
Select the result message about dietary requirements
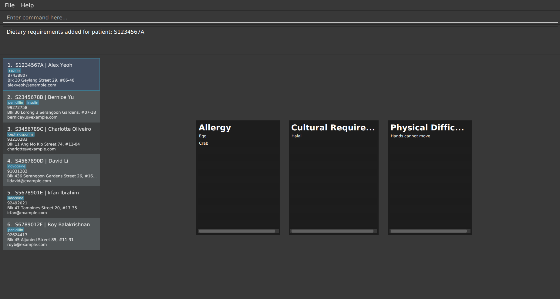tap(76, 32)
